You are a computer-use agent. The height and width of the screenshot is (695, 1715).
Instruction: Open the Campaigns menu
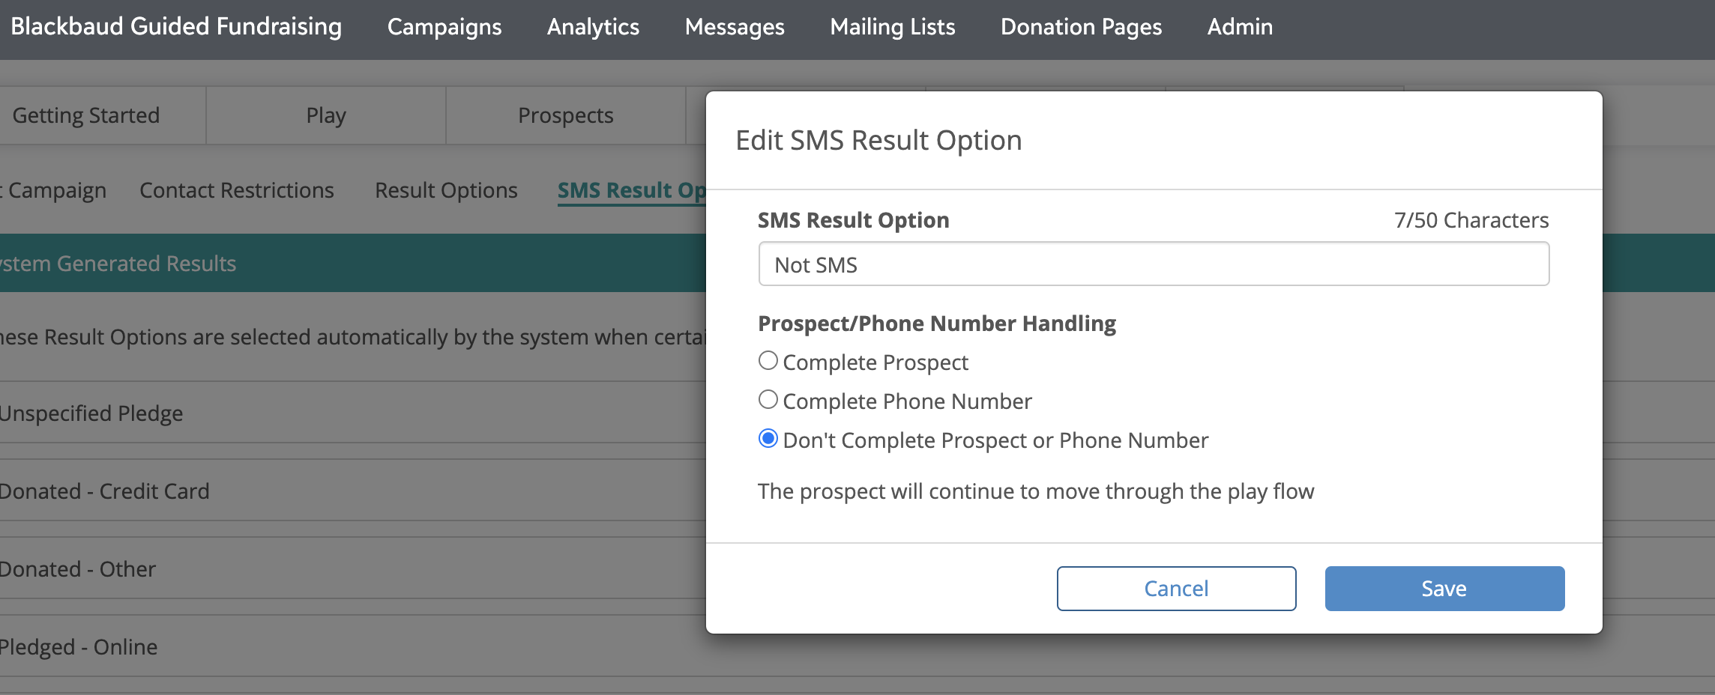pos(444,27)
